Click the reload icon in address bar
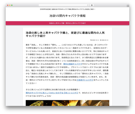This screenshot has width=135, height=114. click(88, 5)
